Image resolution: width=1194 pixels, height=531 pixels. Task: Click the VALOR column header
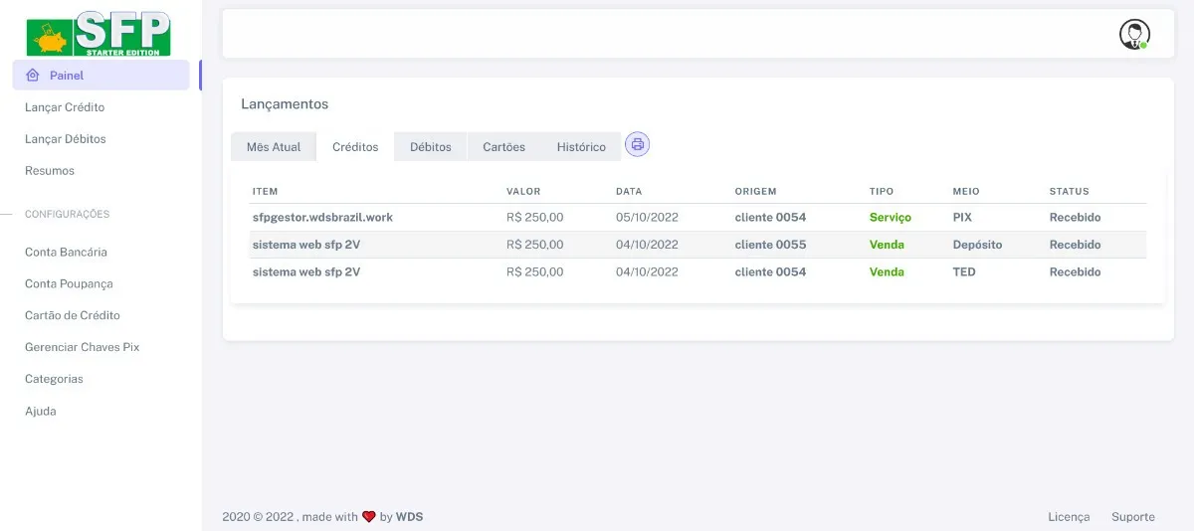pyautogui.click(x=523, y=191)
